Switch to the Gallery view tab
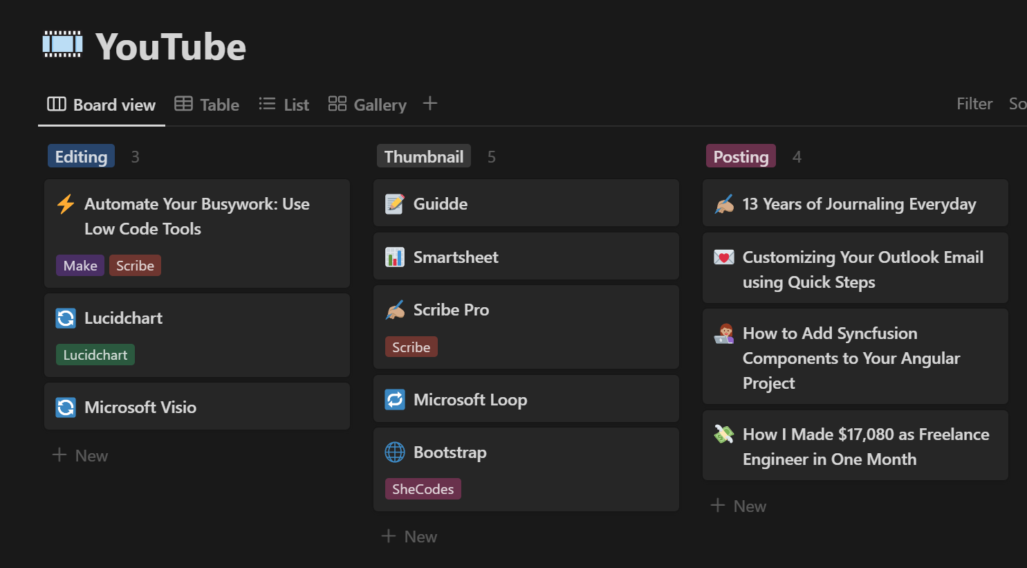The width and height of the screenshot is (1027, 568). pyautogui.click(x=367, y=104)
